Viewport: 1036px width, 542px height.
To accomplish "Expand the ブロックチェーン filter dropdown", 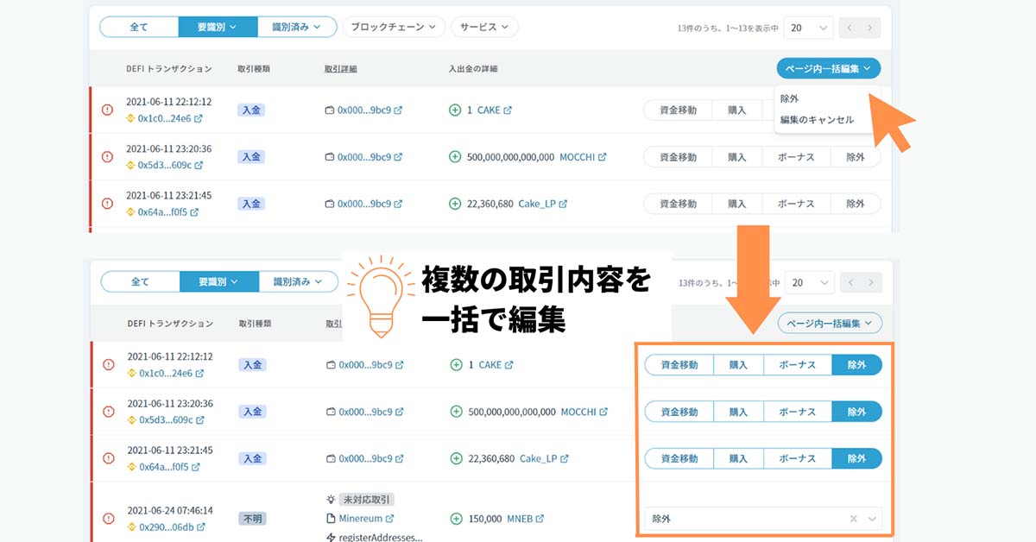I will click(394, 27).
